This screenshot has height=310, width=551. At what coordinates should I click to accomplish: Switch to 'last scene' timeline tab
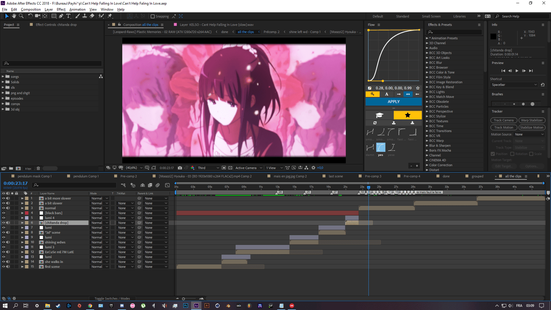[x=336, y=176]
